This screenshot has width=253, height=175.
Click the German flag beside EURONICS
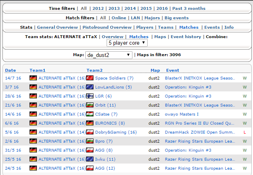click(90, 123)
